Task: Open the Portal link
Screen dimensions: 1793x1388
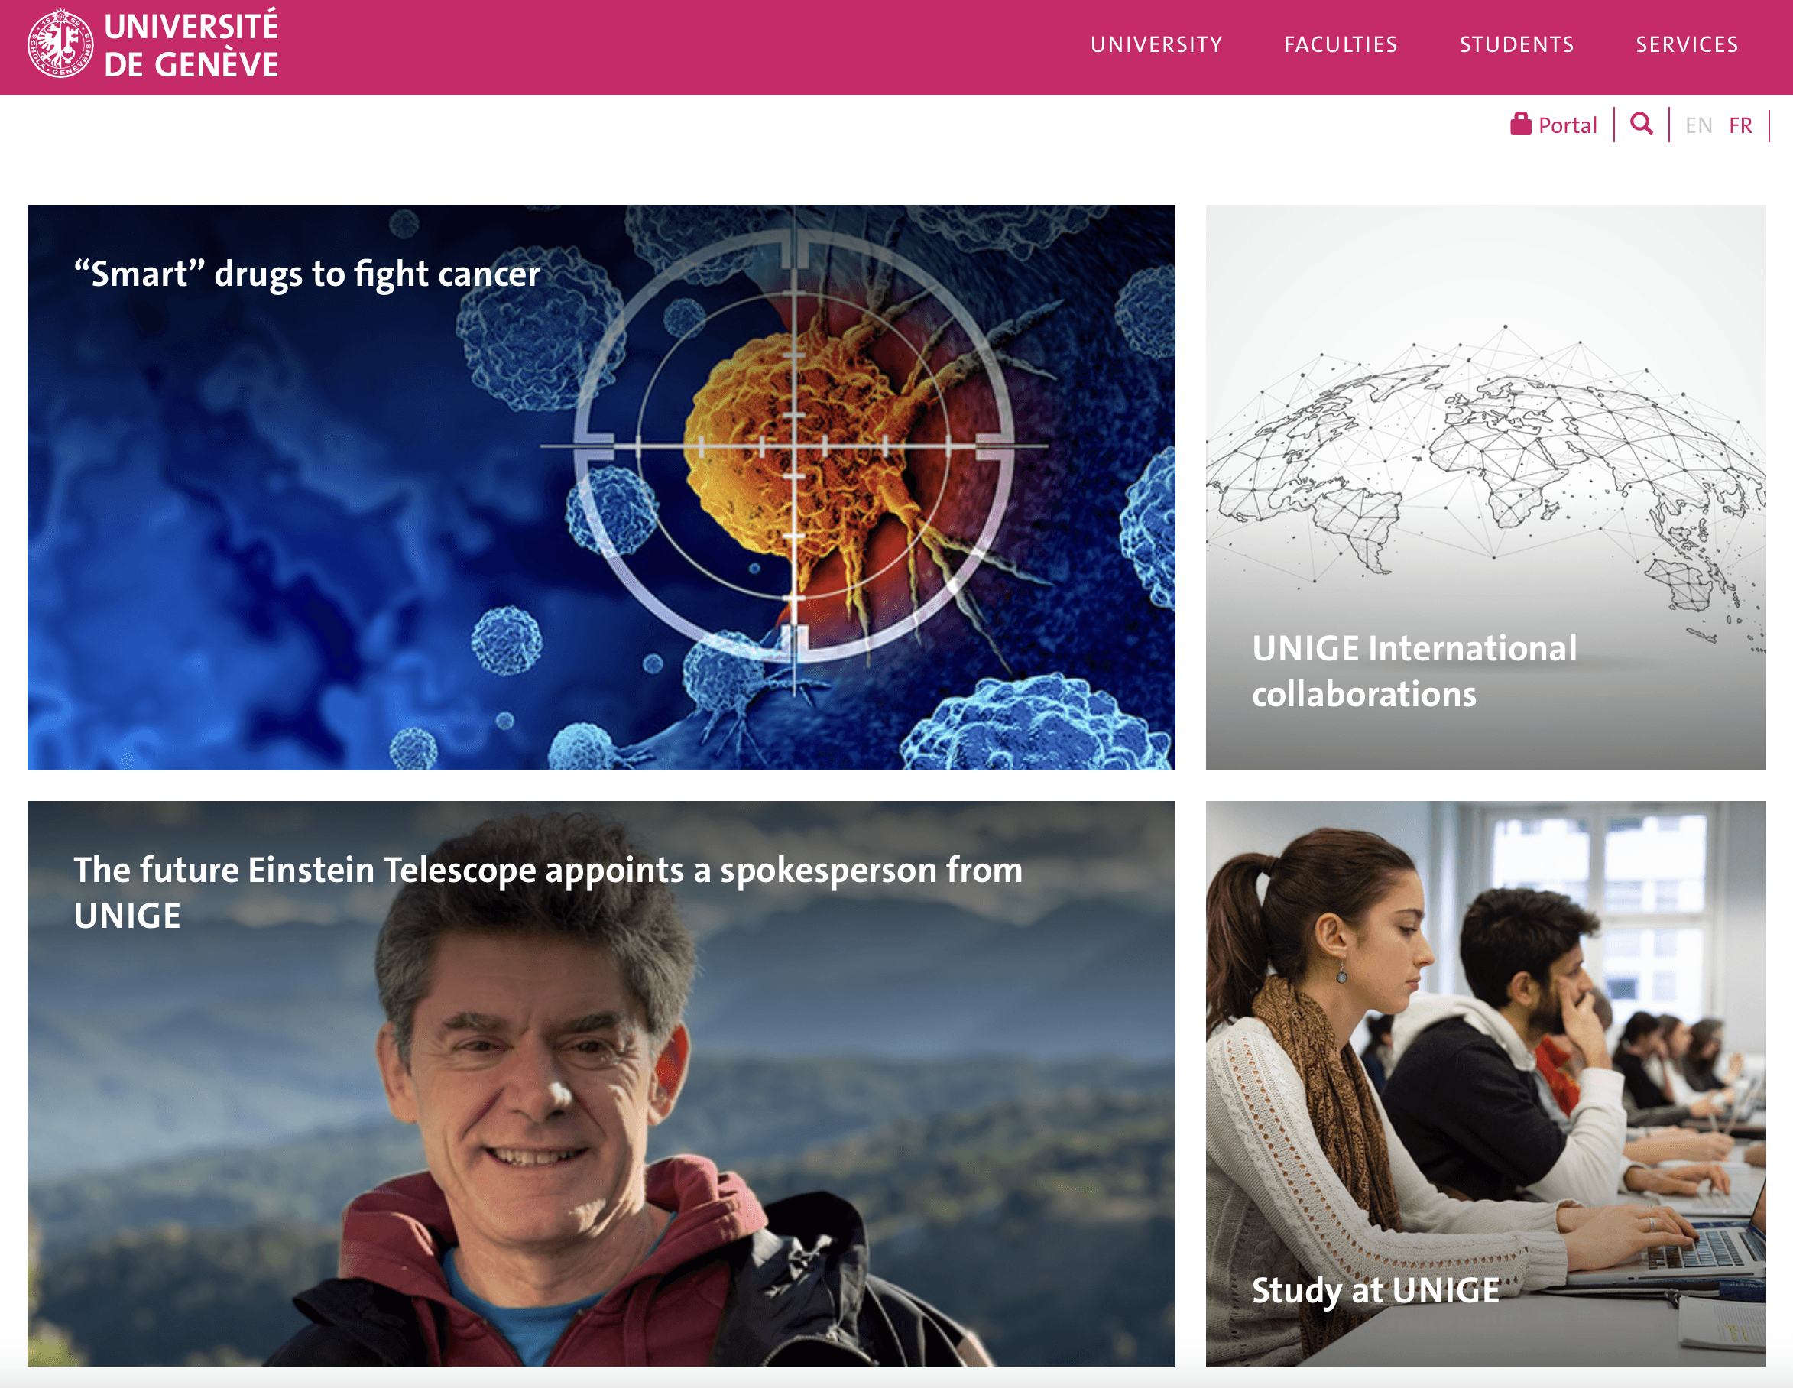Action: pos(1568,125)
